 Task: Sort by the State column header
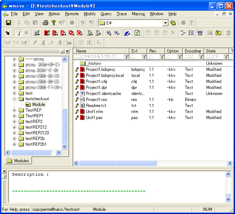point(216,51)
